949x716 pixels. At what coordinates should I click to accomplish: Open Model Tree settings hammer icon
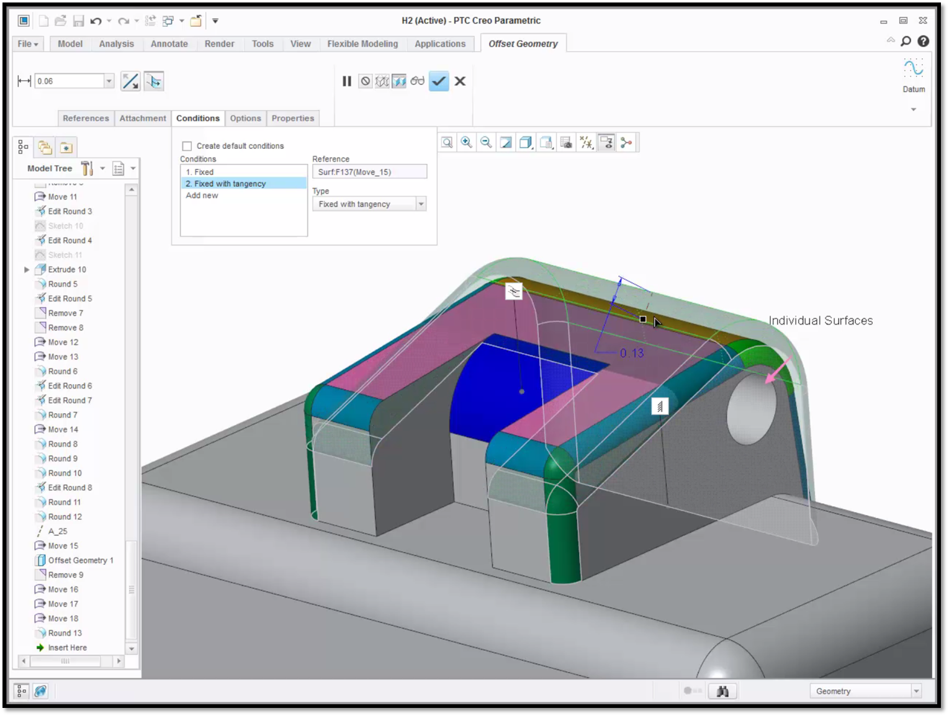pyautogui.click(x=88, y=168)
